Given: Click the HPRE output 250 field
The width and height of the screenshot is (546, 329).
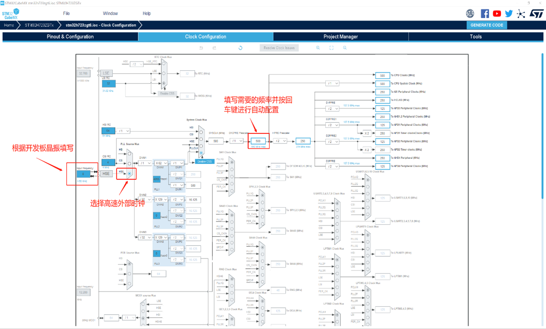Looking at the screenshot, I should click(303, 141).
